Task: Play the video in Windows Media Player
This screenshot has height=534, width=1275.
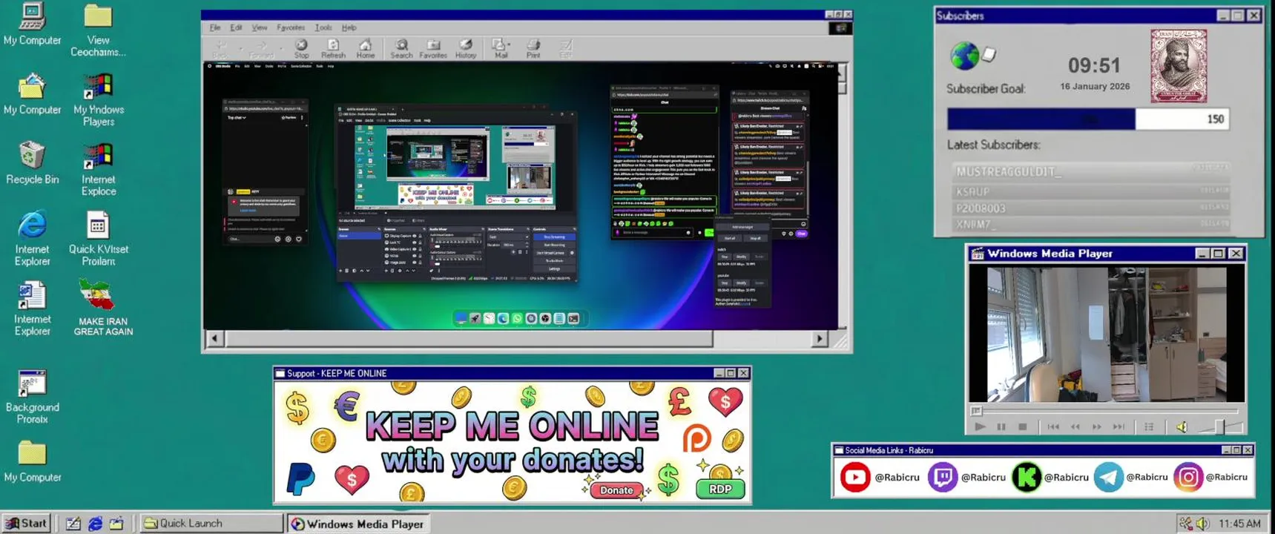Action: coord(980,426)
